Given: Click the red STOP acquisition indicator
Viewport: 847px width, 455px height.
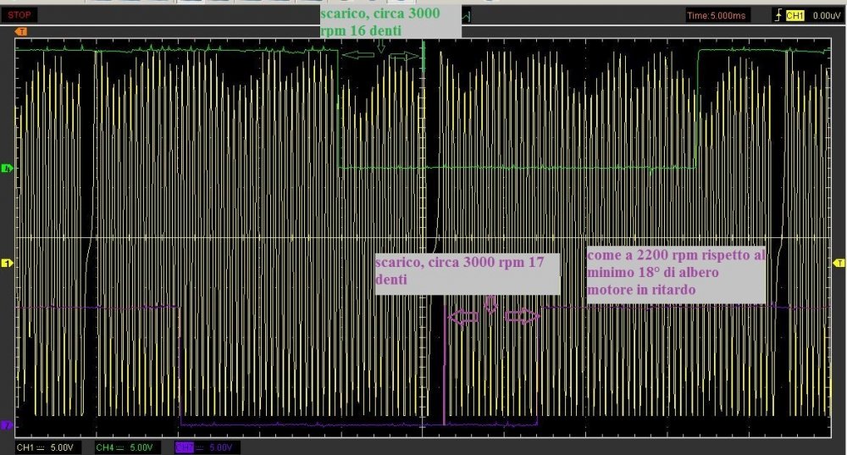Looking at the screenshot, I should click(19, 16).
